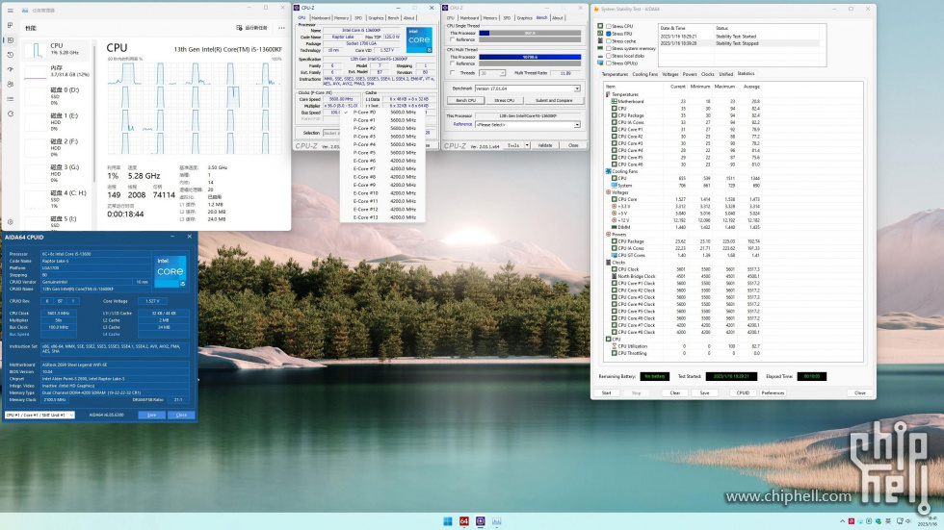Viewport: 944px width, 530px height.
Task: Choose P-Core #5 from core clock menu
Action: tap(383, 153)
